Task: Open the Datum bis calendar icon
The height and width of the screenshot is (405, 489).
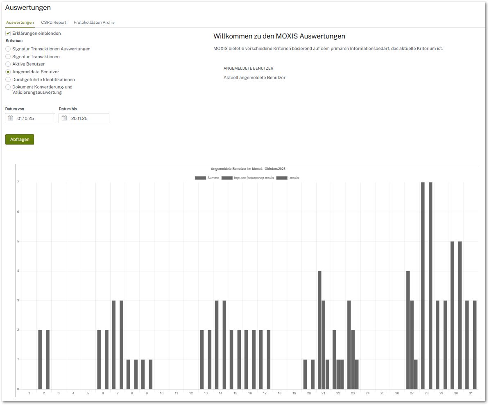Action: point(64,118)
